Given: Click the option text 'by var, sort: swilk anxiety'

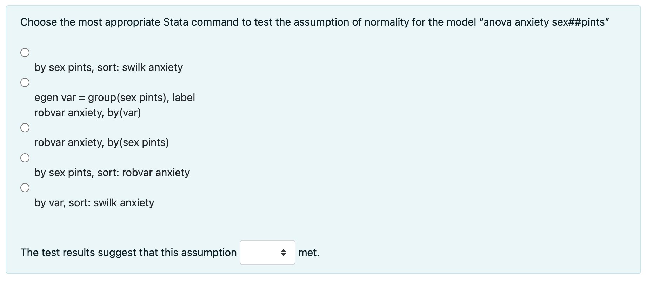Looking at the screenshot, I should point(94,203).
